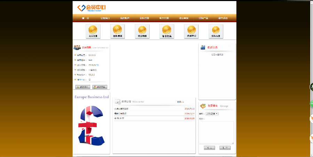Click the News center panel heading

click(x=133, y=101)
